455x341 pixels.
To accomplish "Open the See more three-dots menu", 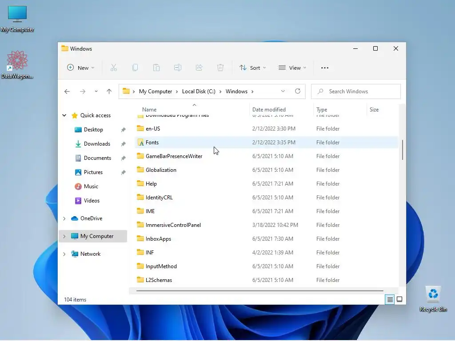I will [325, 68].
